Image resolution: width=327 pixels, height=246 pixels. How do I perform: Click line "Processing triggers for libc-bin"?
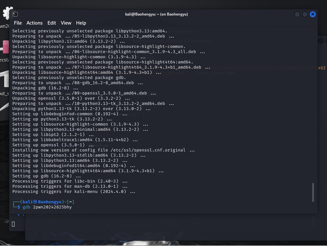click(70, 181)
